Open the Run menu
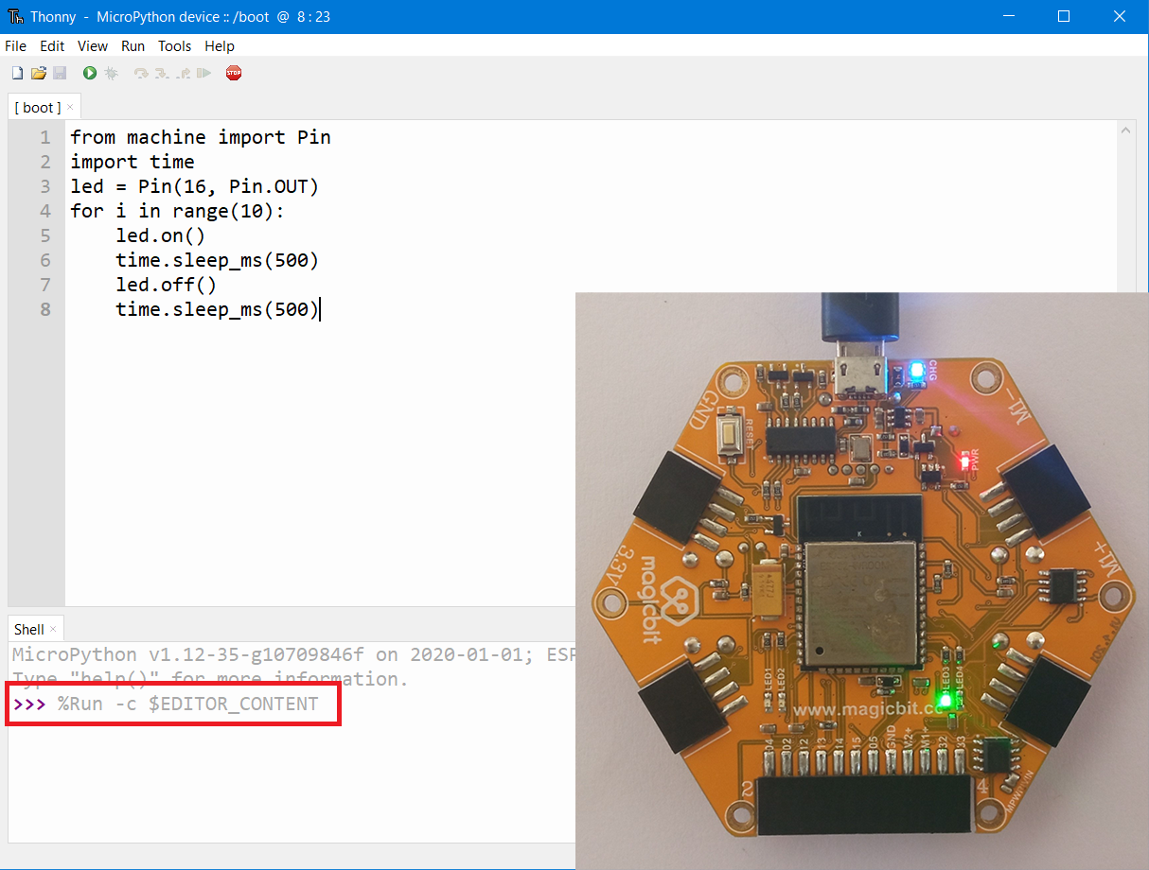1149x870 pixels. [133, 45]
